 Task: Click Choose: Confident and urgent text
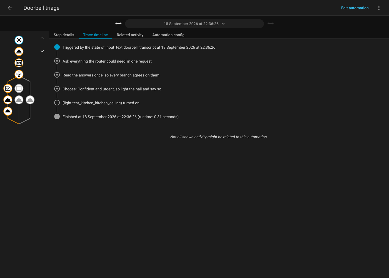coord(112,89)
